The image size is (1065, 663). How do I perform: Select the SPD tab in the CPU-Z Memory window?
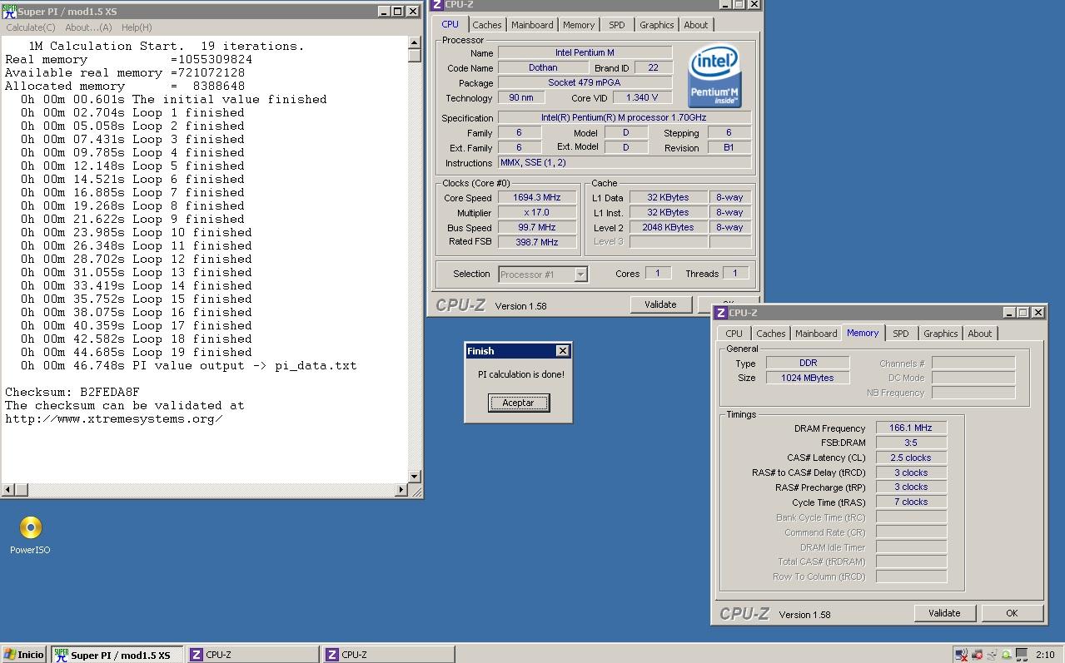click(x=901, y=334)
